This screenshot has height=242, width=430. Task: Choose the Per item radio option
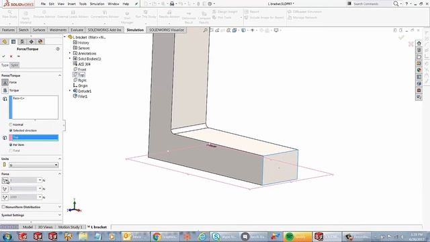pyautogui.click(x=11, y=145)
